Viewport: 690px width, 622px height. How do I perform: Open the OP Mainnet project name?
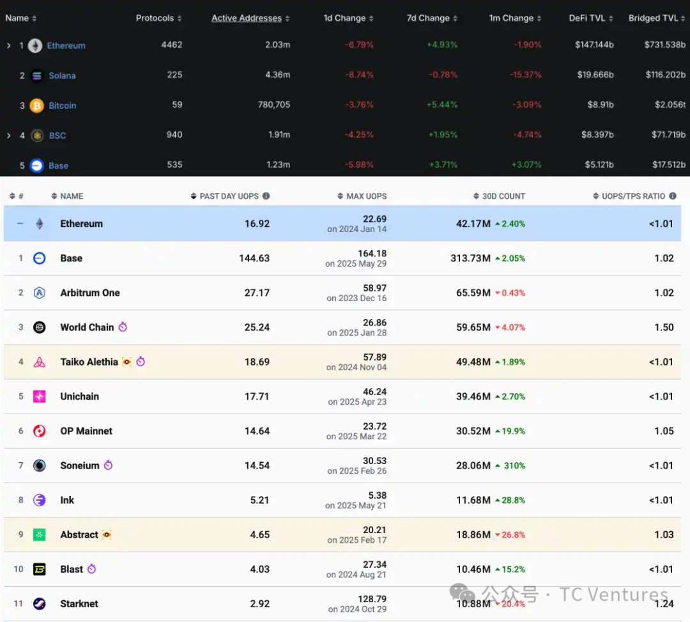click(x=86, y=431)
